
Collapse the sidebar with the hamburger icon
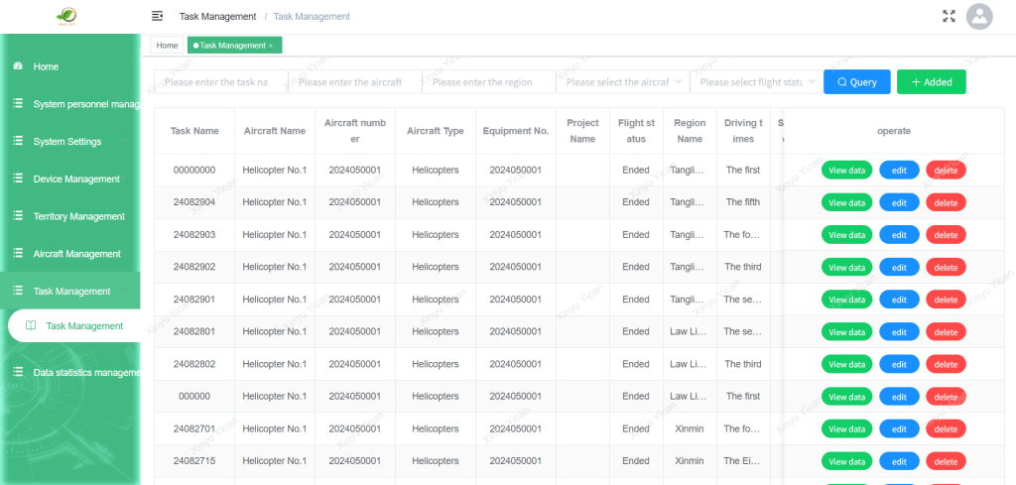coord(157,16)
